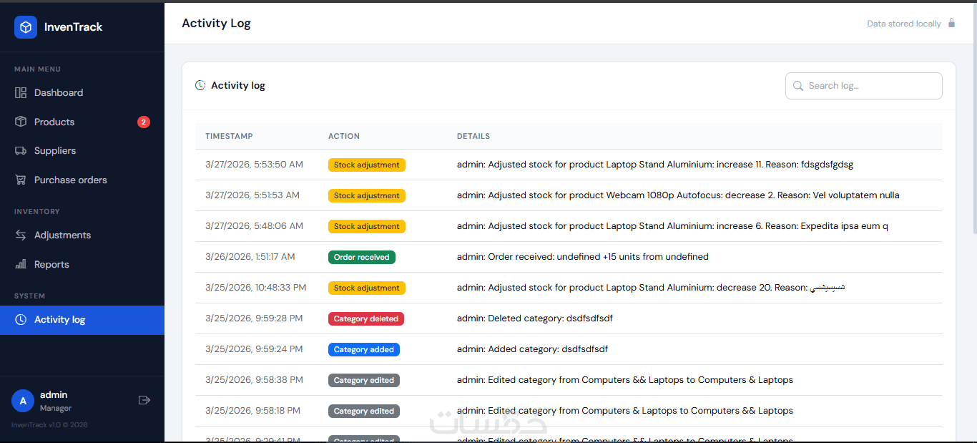Click the Dashboard layout icon in sidebar

[21, 92]
